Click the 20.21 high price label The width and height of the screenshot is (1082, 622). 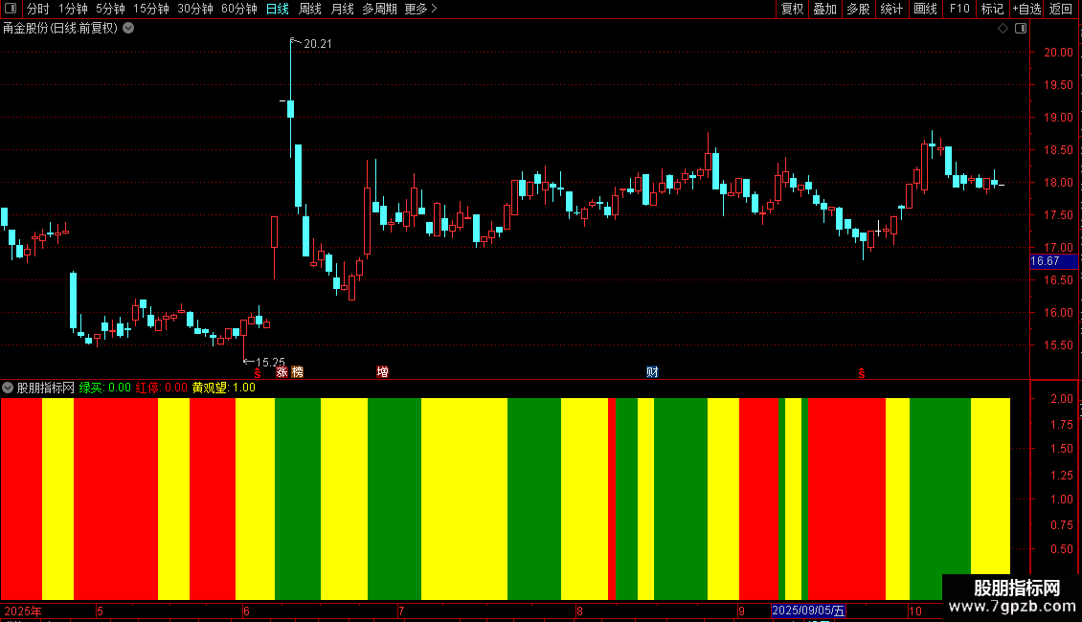(318, 44)
